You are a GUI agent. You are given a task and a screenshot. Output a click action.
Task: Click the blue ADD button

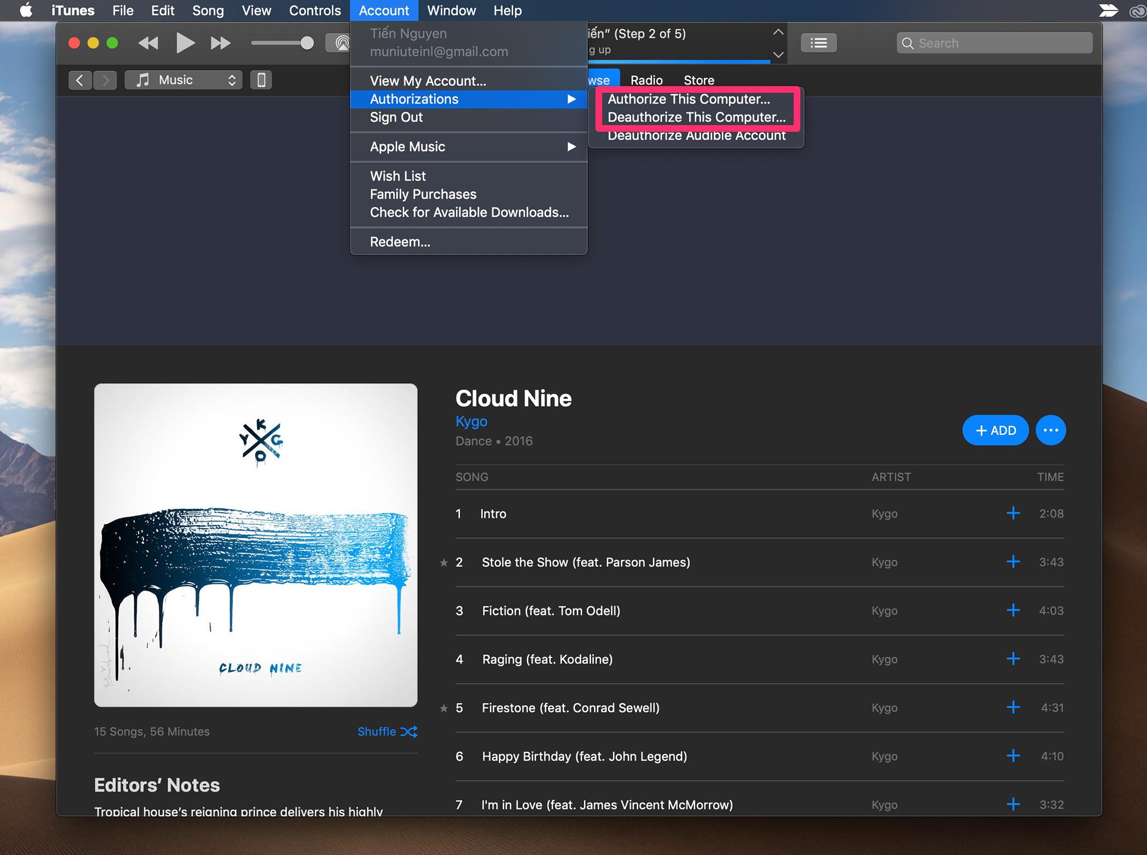coord(995,430)
